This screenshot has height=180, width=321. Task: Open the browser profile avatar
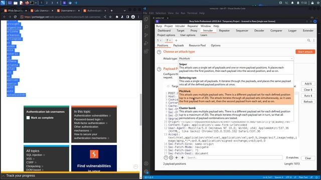(x=133, y=17)
